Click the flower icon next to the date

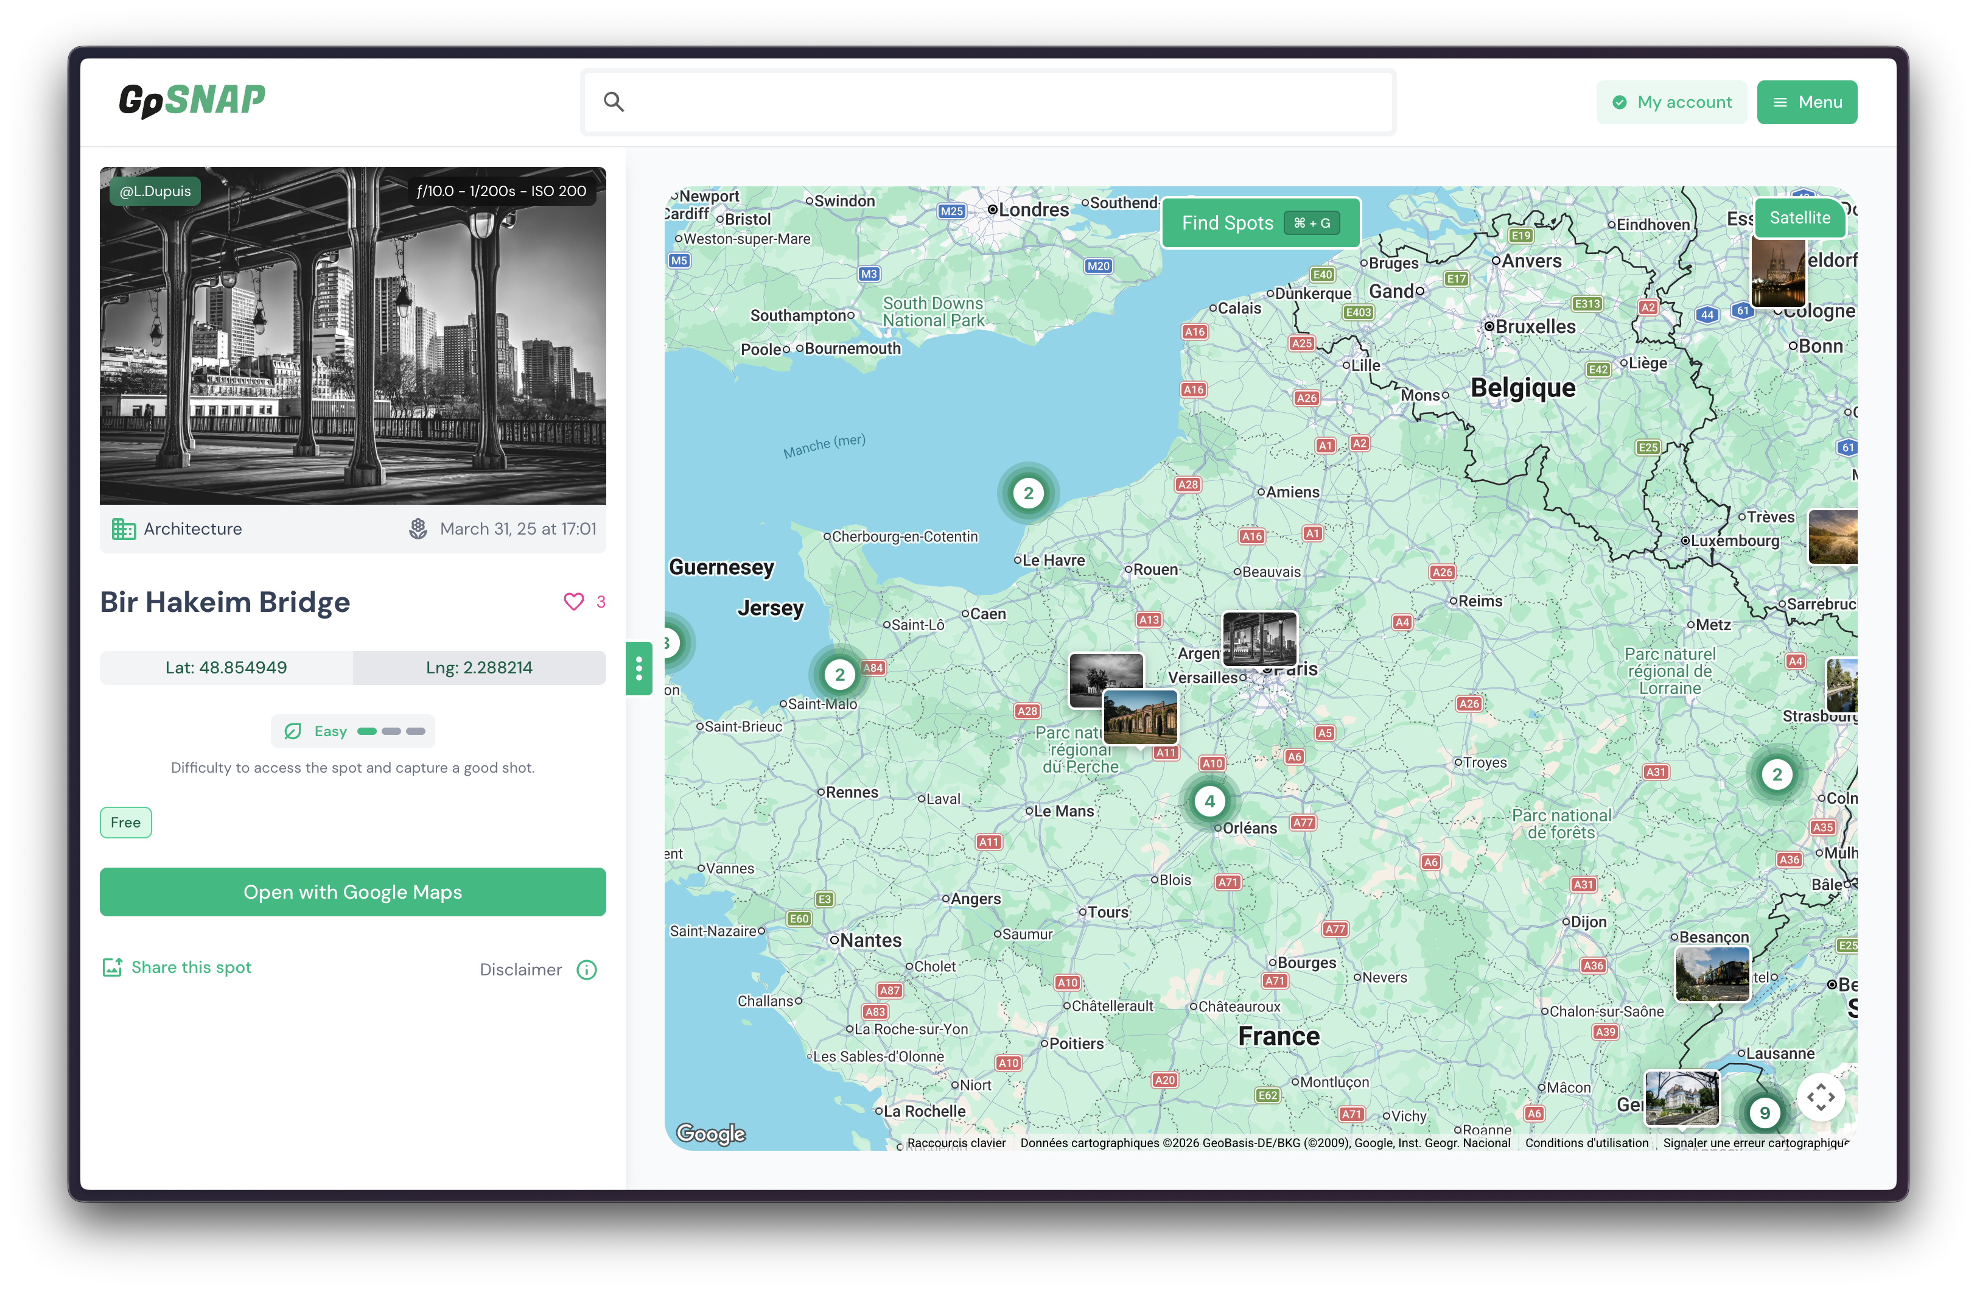(418, 528)
